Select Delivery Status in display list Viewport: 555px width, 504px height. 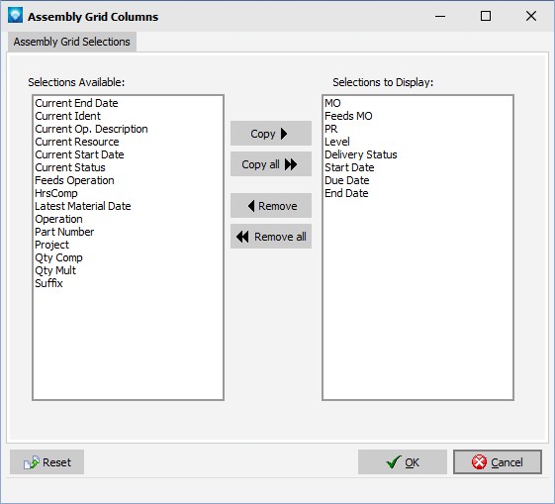(361, 154)
